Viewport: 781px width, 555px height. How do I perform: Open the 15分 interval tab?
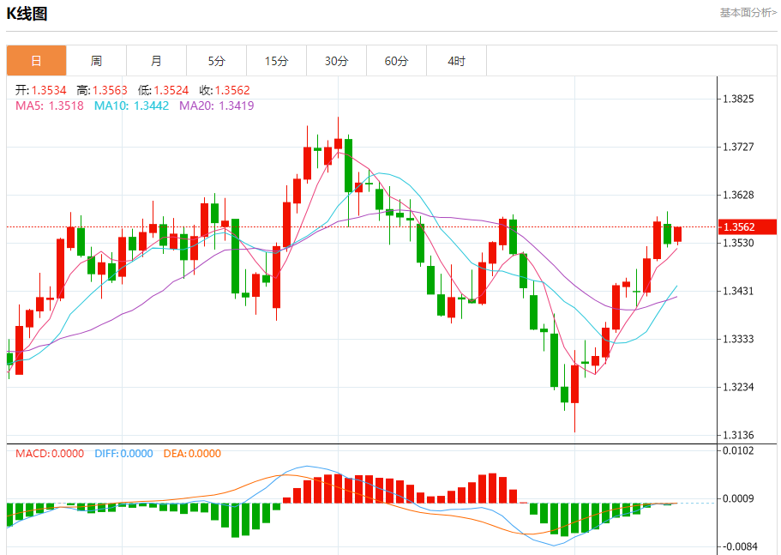pos(276,61)
